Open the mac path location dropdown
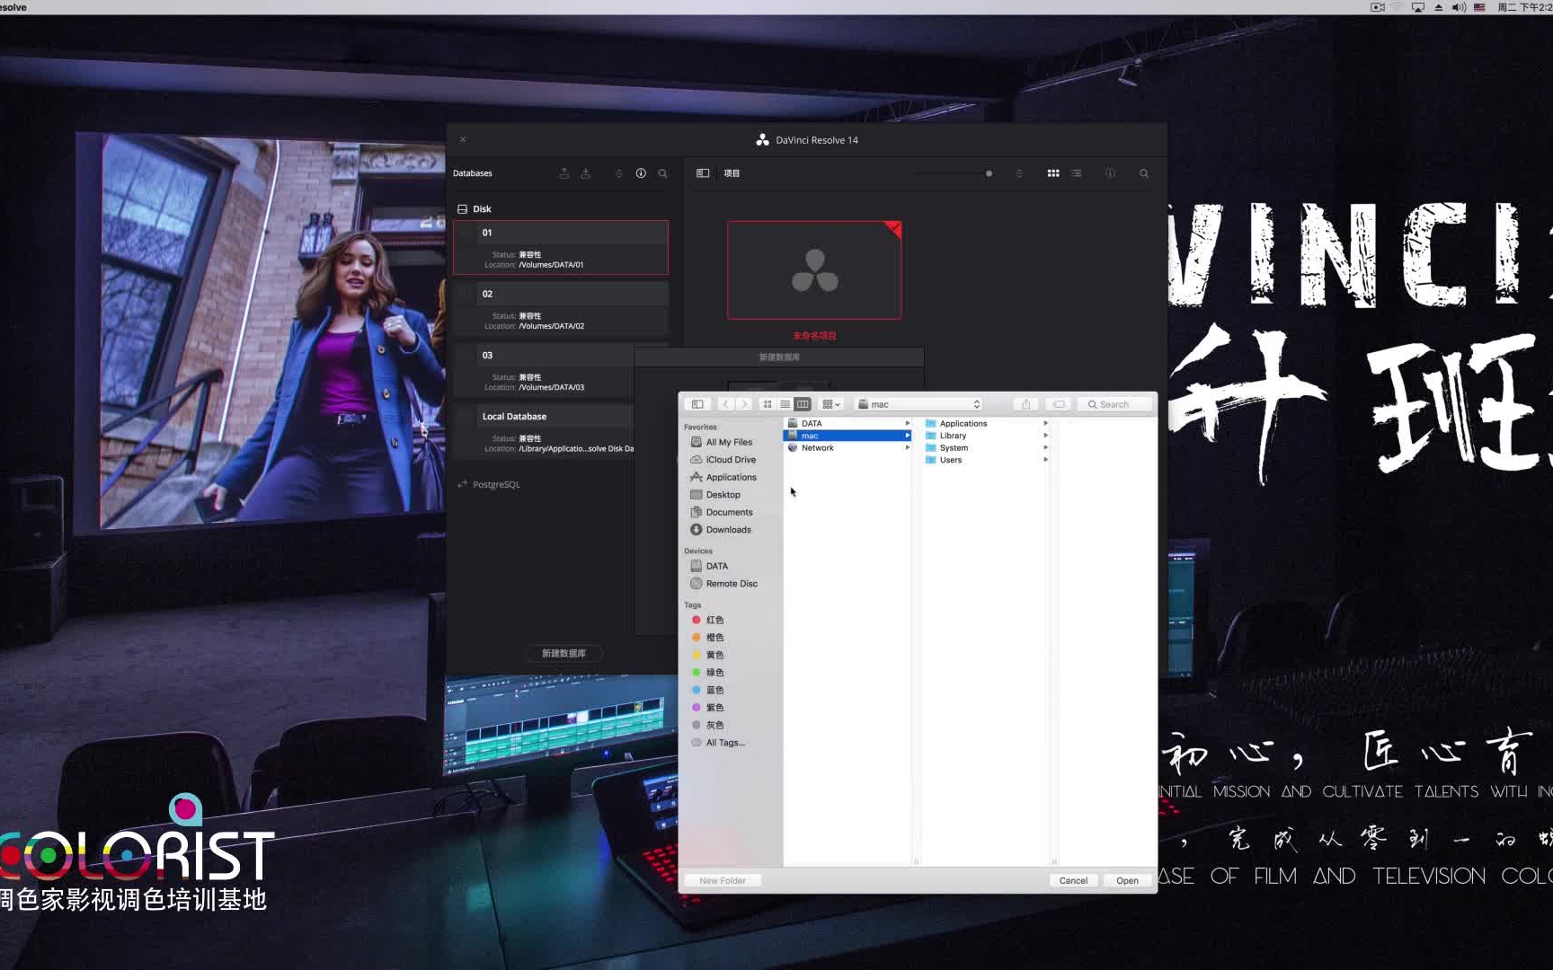Image resolution: width=1553 pixels, height=970 pixels. [x=919, y=404]
